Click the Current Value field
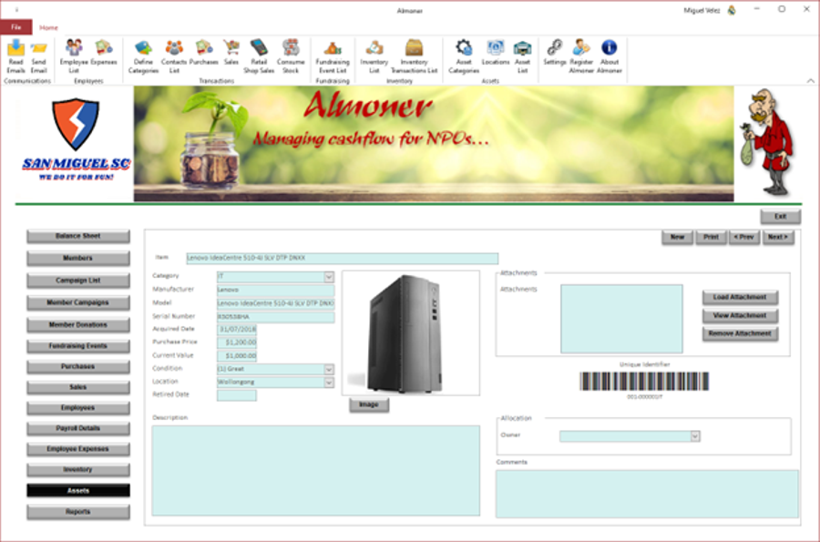The image size is (820, 542). click(x=237, y=356)
